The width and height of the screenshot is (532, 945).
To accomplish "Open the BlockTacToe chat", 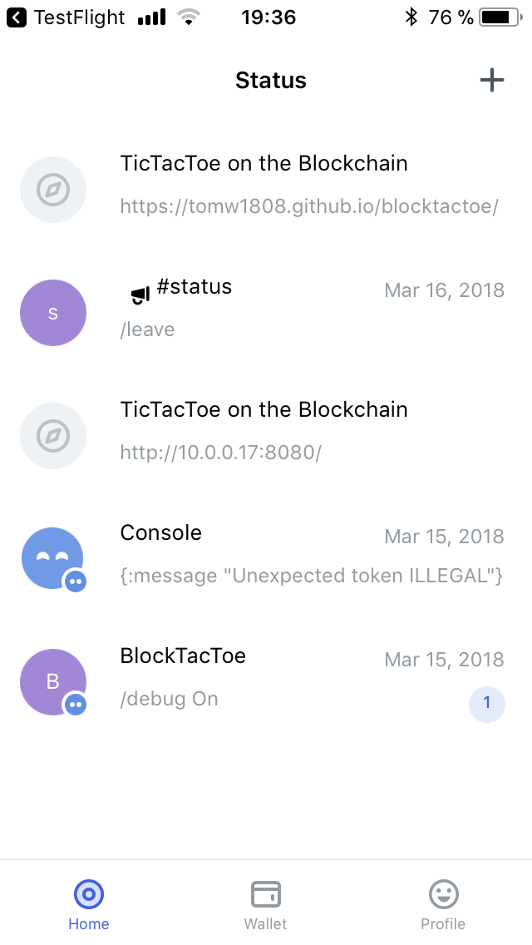I will point(266,681).
